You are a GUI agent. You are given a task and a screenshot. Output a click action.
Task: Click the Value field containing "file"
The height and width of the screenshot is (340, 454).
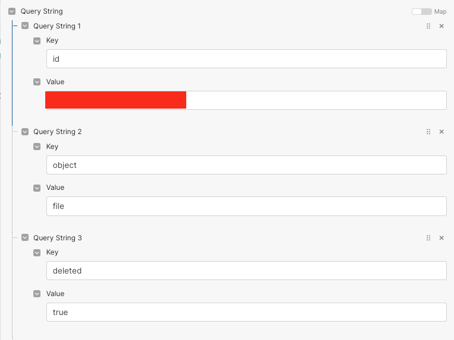point(246,206)
